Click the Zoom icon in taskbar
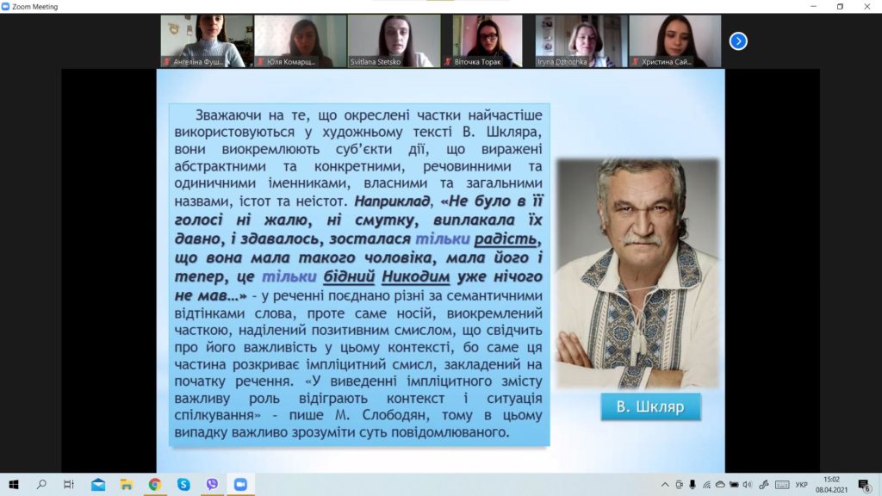 240,485
